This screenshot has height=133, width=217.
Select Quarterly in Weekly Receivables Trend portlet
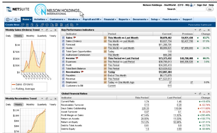[42, 105]
